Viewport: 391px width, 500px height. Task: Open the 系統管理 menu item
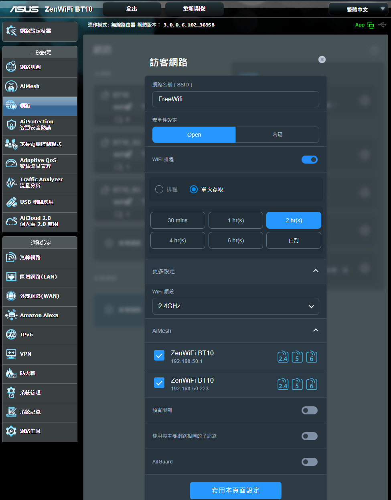coord(40,393)
